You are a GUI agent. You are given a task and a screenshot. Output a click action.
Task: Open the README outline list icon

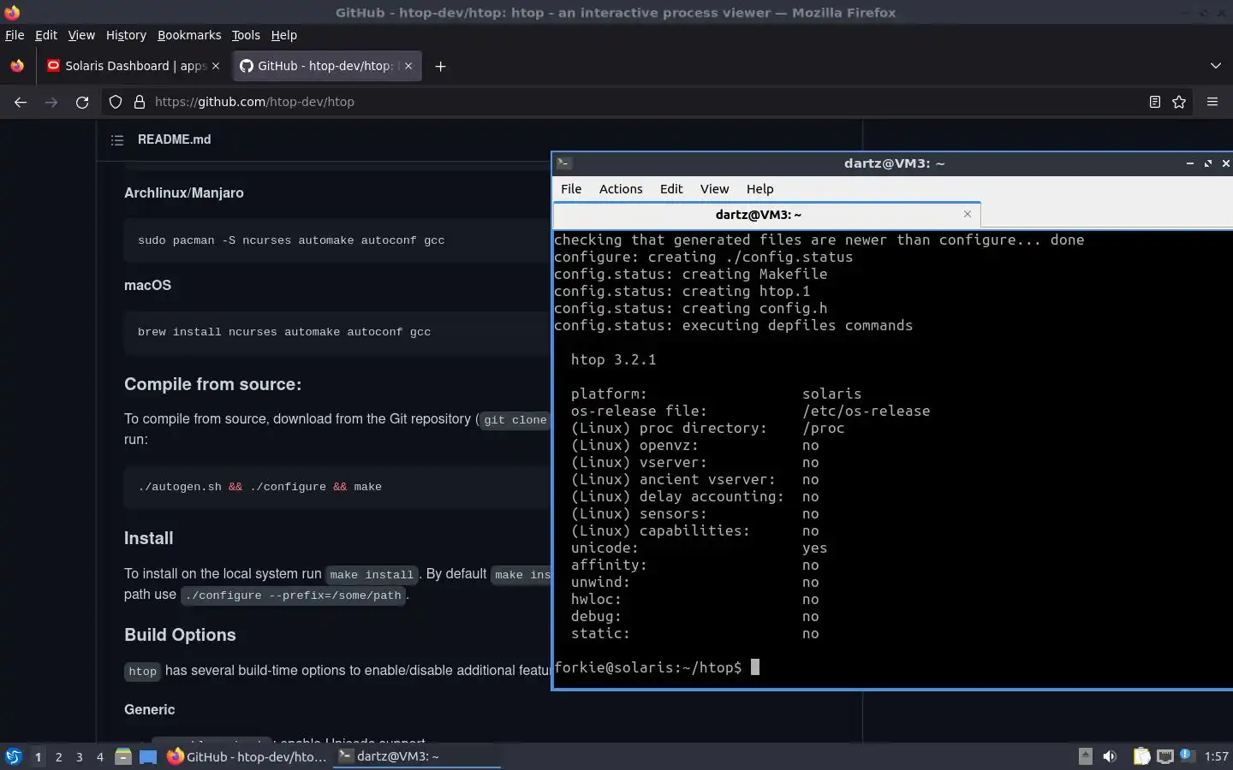(117, 139)
